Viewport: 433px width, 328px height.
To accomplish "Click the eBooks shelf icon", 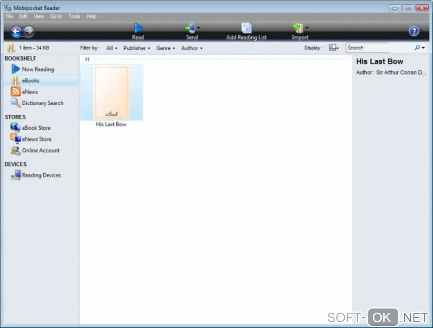I will 15,81.
